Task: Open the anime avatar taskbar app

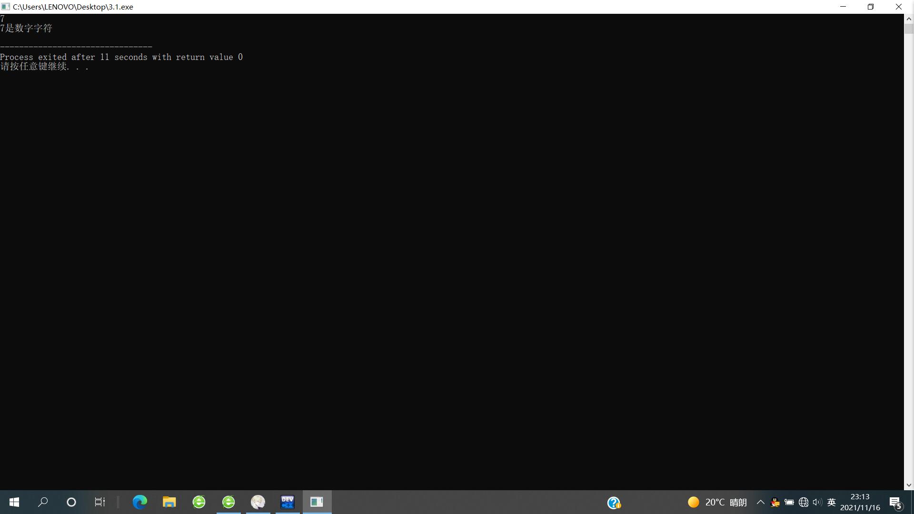Action: coord(258,502)
